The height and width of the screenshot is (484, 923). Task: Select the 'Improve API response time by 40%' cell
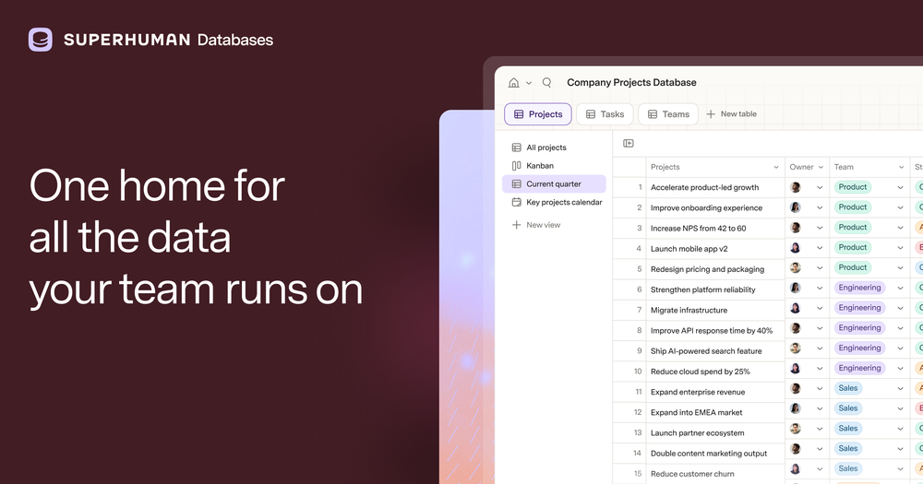[715, 331]
